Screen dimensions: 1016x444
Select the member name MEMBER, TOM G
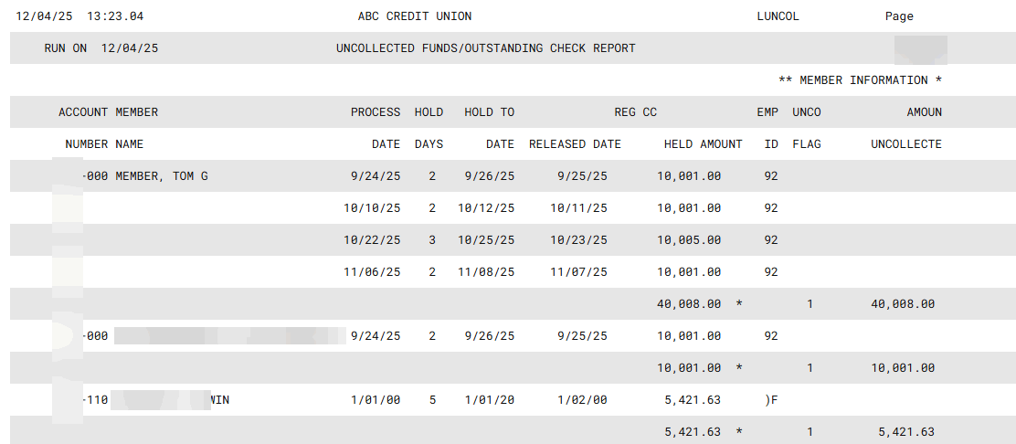(161, 176)
